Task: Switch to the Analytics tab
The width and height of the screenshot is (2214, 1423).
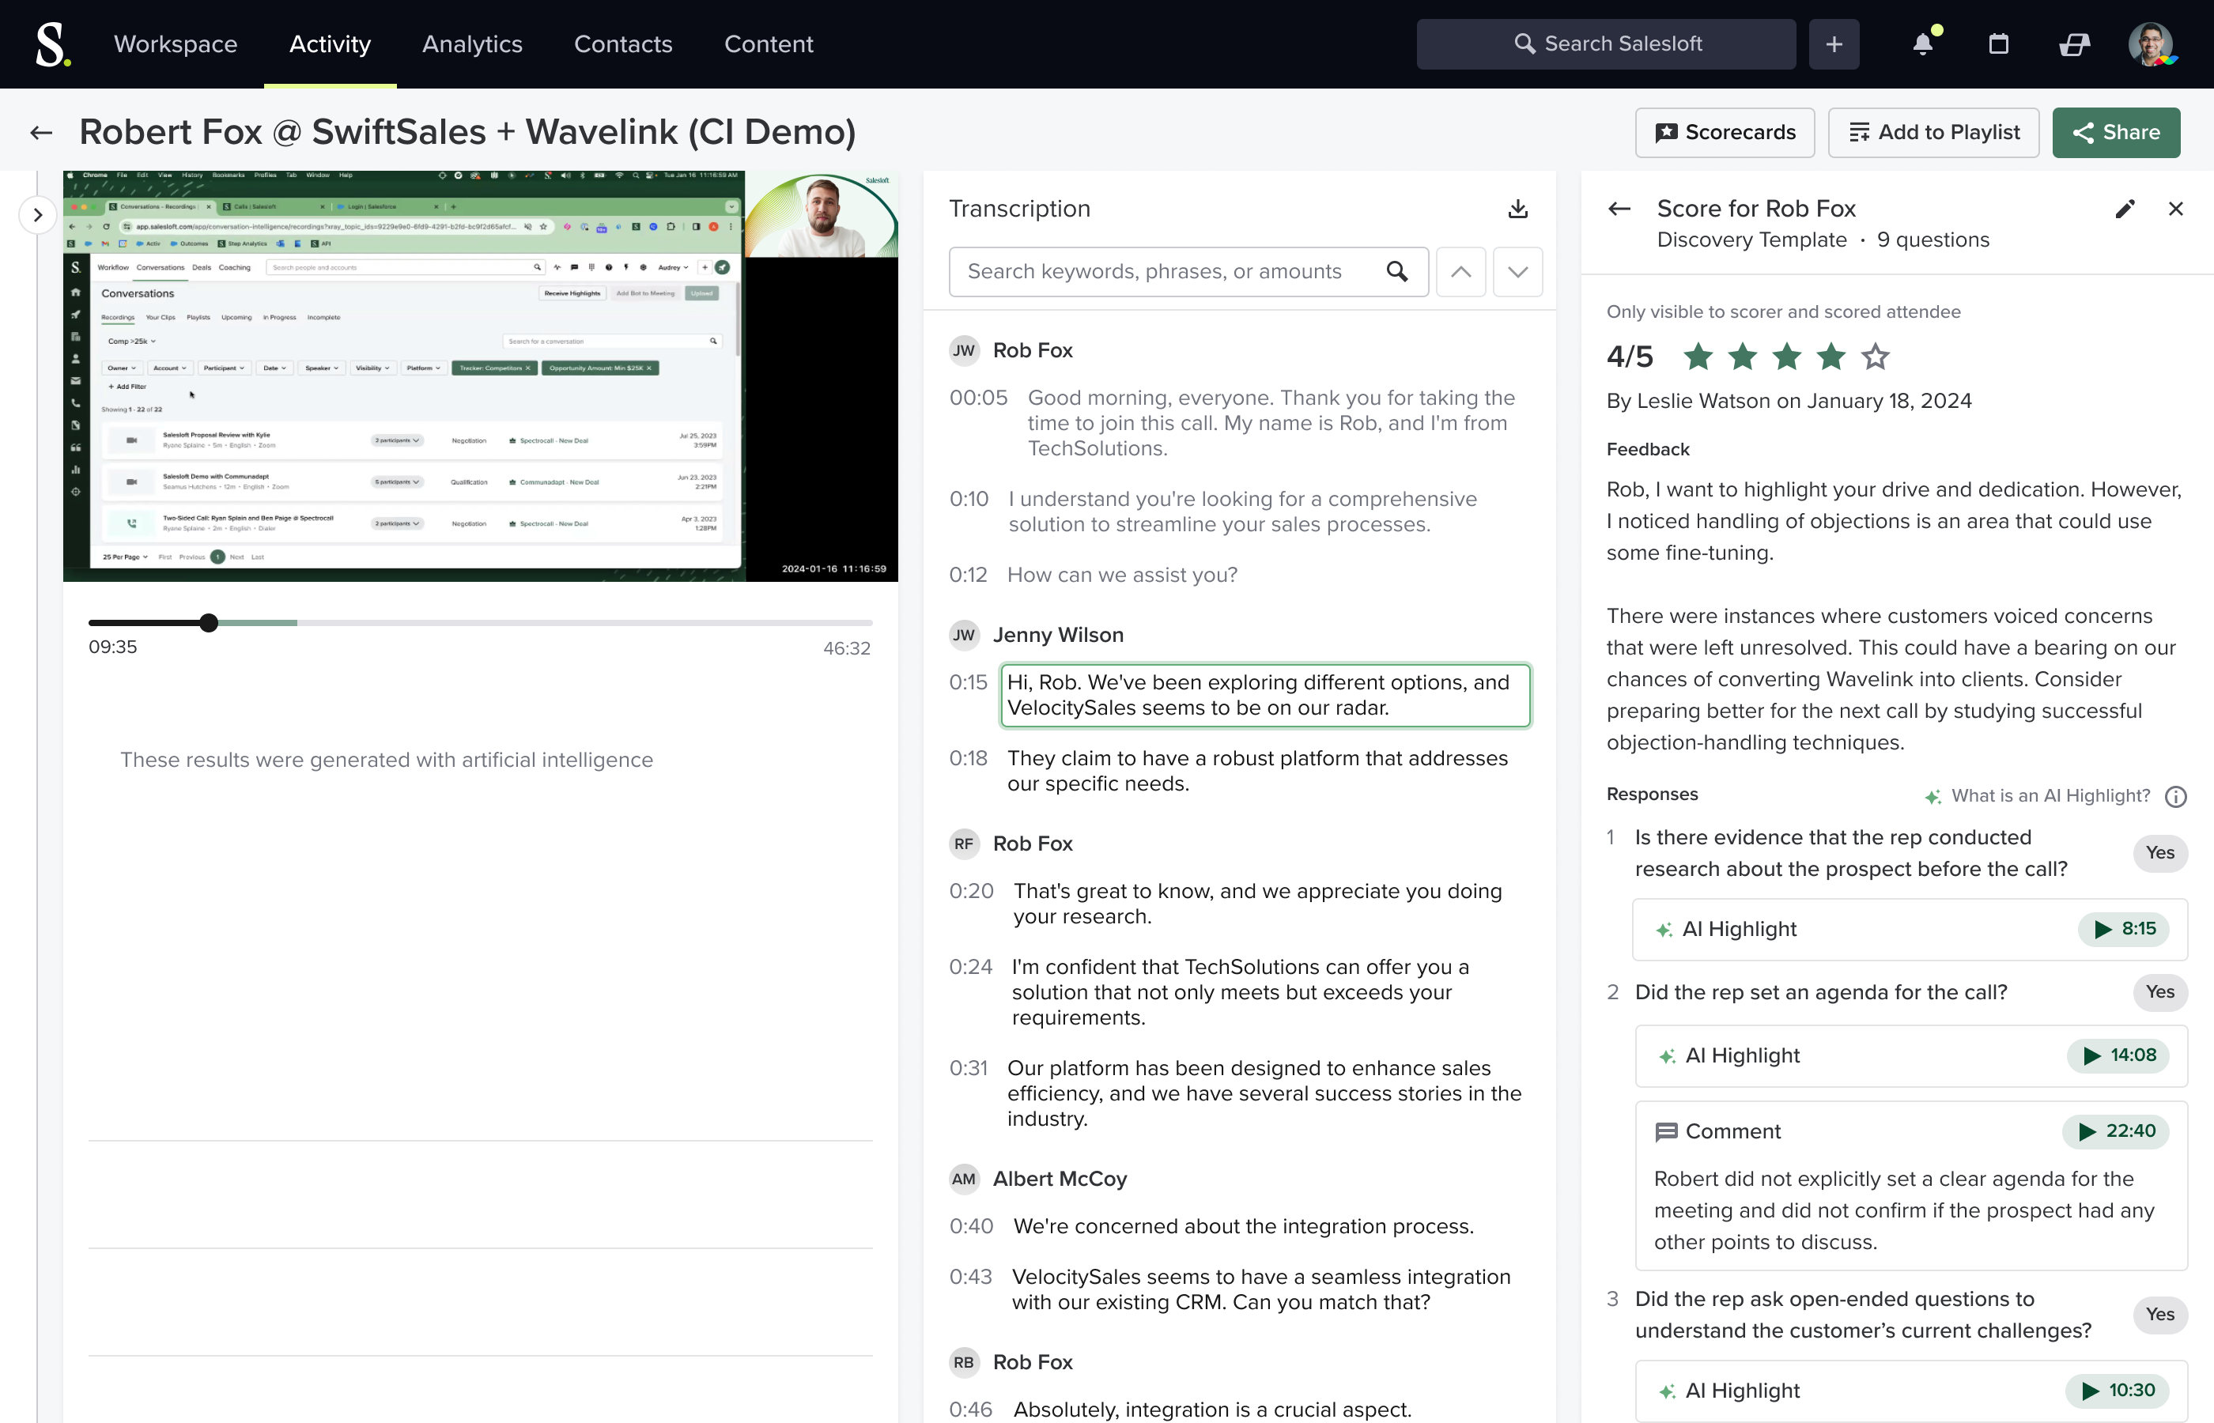Action: [x=472, y=44]
